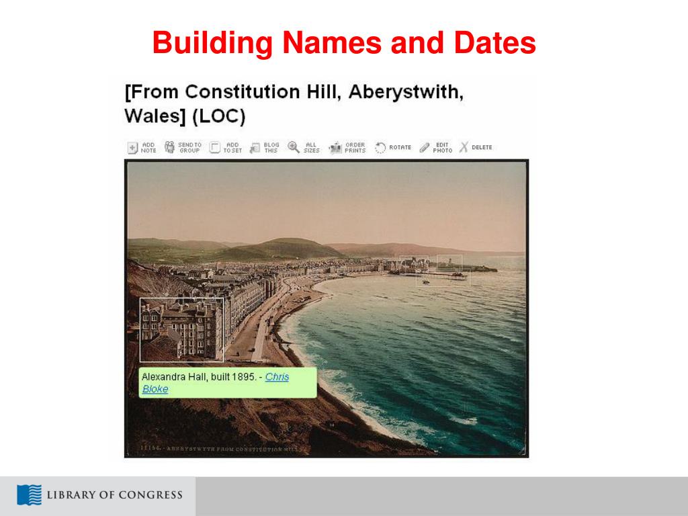The height and width of the screenshot is (516, 688).
Task: Select the 'Alexandra Hall, built 1895.' note text
Action: point(199,377)
